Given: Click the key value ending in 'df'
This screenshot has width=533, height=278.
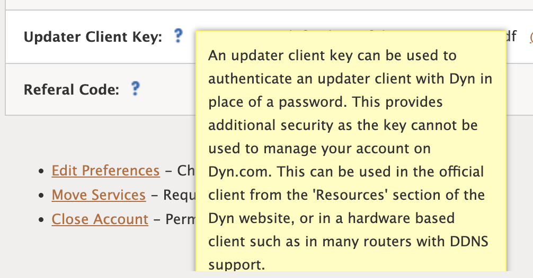Looking at the screenshot, I should (511, 36).
